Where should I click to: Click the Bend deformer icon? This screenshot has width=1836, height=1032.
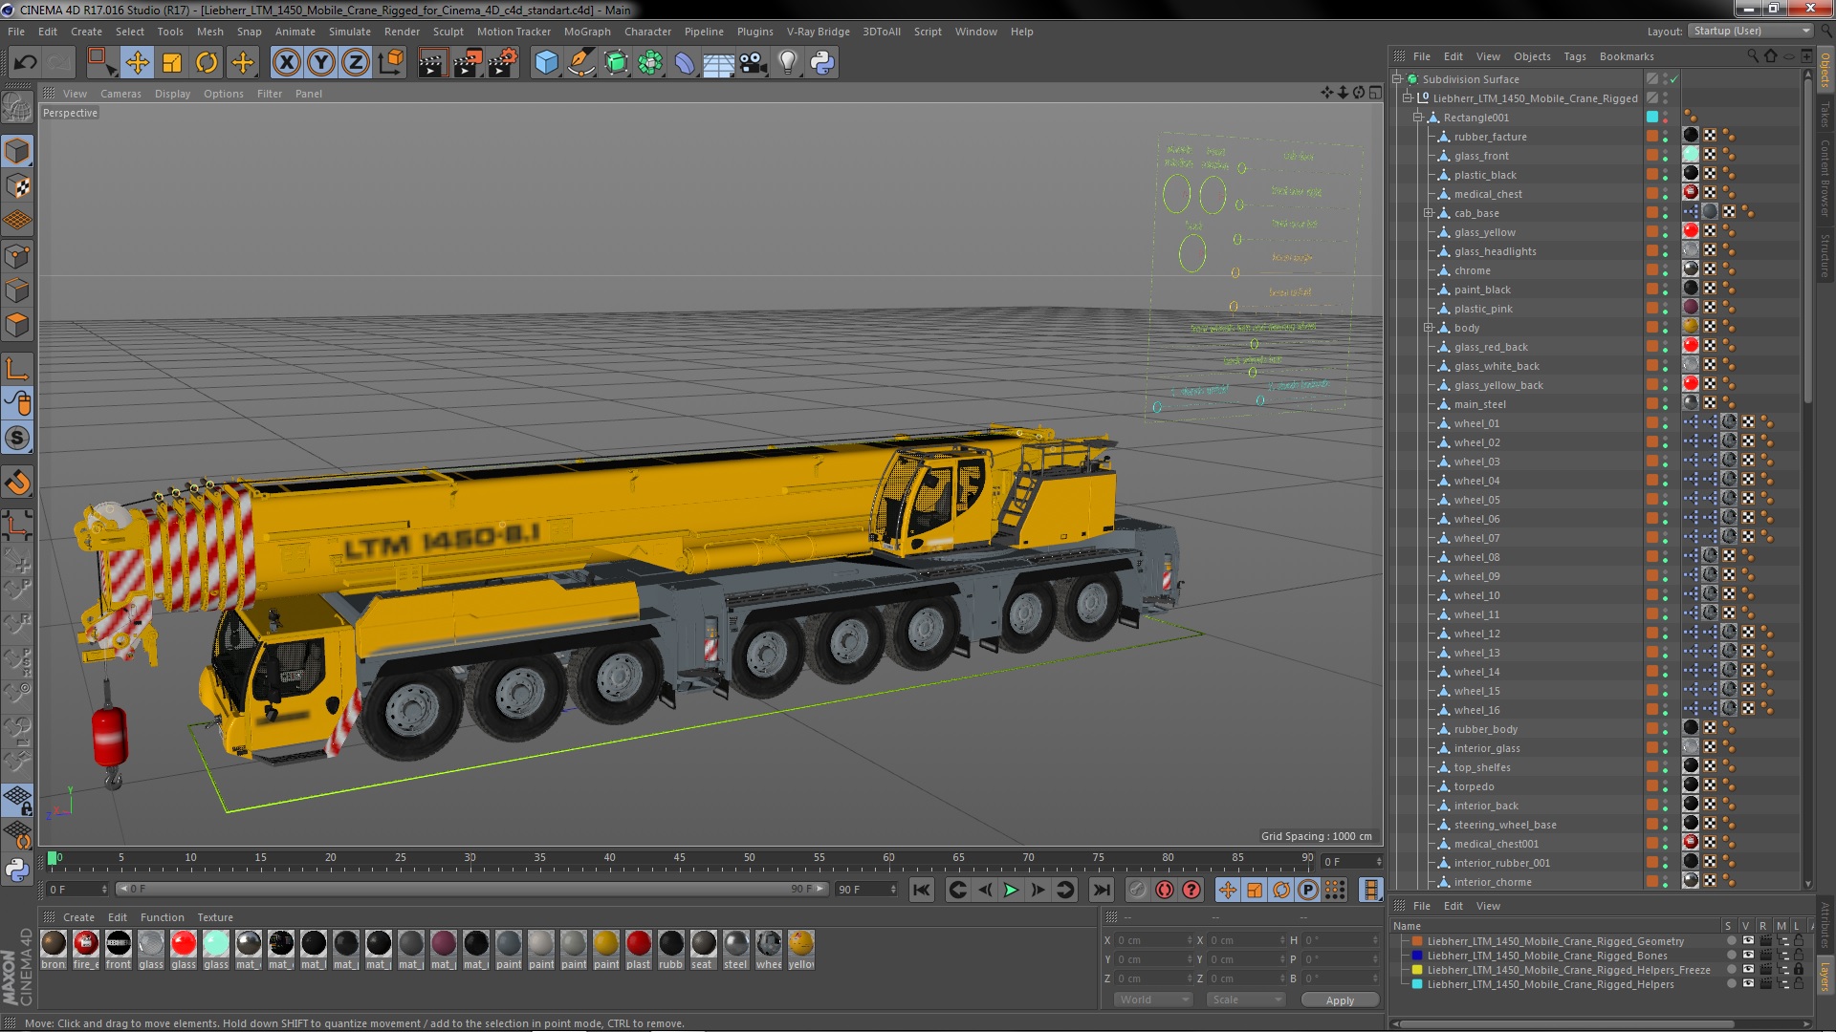pyautogui.click(x=685, y=63)
